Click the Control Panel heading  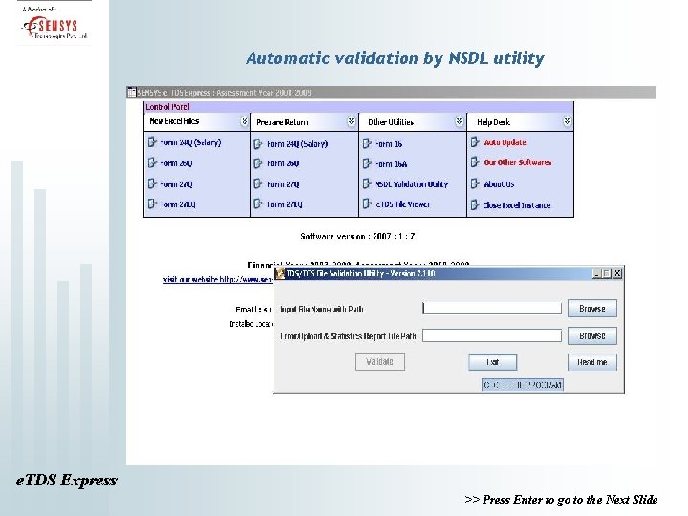[167, 107]
